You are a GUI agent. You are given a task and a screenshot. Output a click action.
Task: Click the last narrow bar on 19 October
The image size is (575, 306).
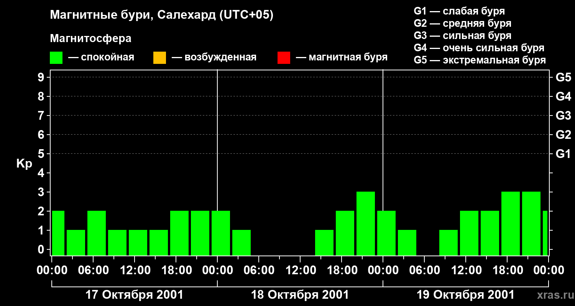click(x=545, y=233)
